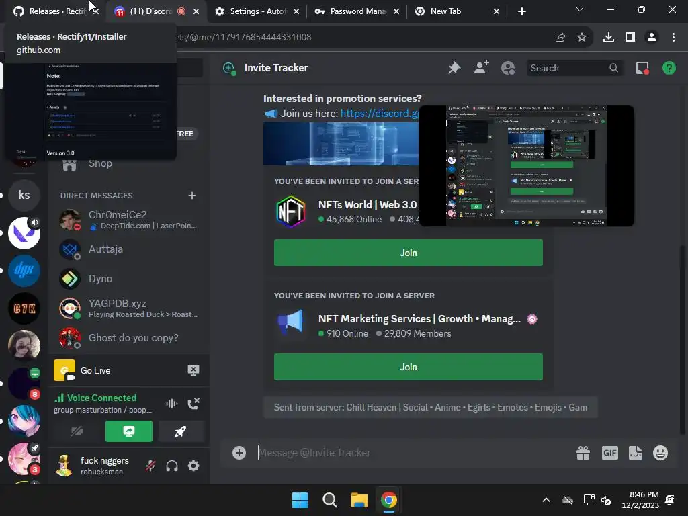Join NFT Marketing Services server
This screenshot has width=688, height=516.
[408, 367]
